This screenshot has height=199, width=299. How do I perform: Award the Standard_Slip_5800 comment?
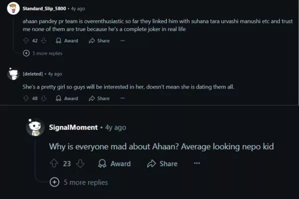(x=67, y=41)
